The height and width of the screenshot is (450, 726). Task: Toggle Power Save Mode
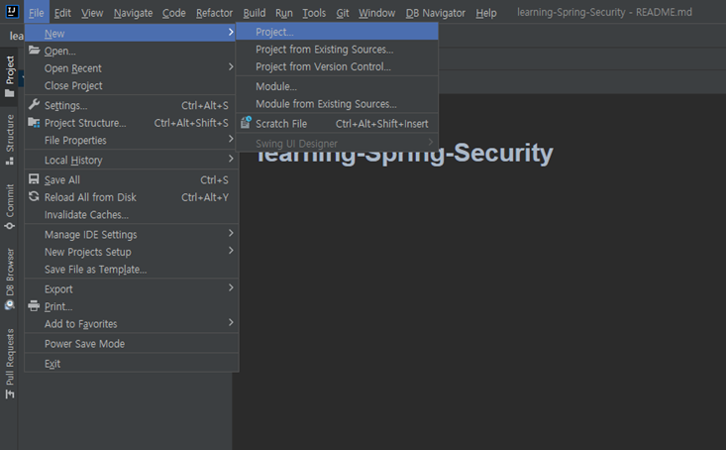coord(131,343)
